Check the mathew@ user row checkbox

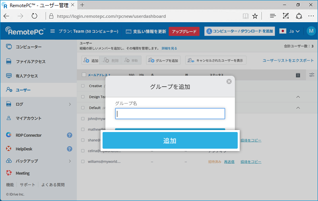click(83, 129)
